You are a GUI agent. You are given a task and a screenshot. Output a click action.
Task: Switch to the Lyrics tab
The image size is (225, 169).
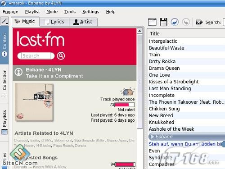click(54, 22)
